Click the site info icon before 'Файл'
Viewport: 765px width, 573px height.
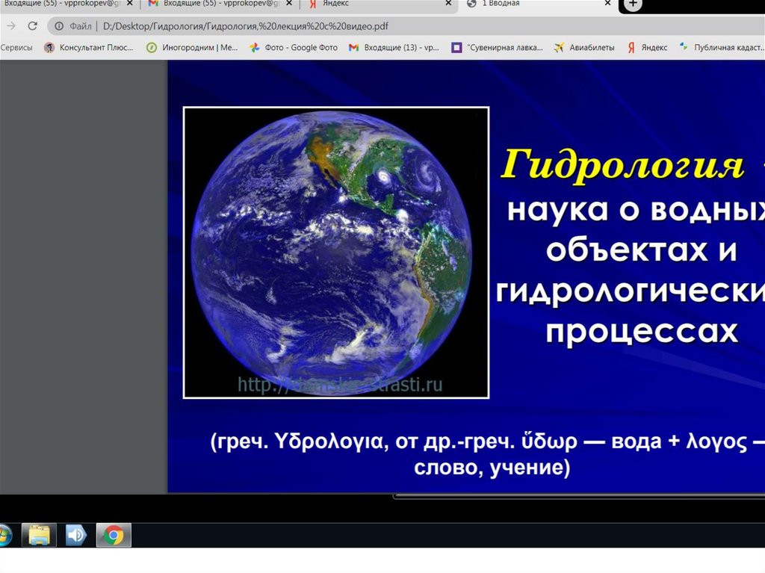click(59, 26)
